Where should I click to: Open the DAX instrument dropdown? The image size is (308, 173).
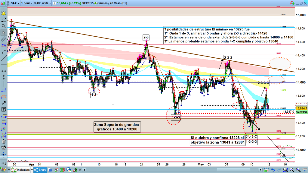coord(14,4)
